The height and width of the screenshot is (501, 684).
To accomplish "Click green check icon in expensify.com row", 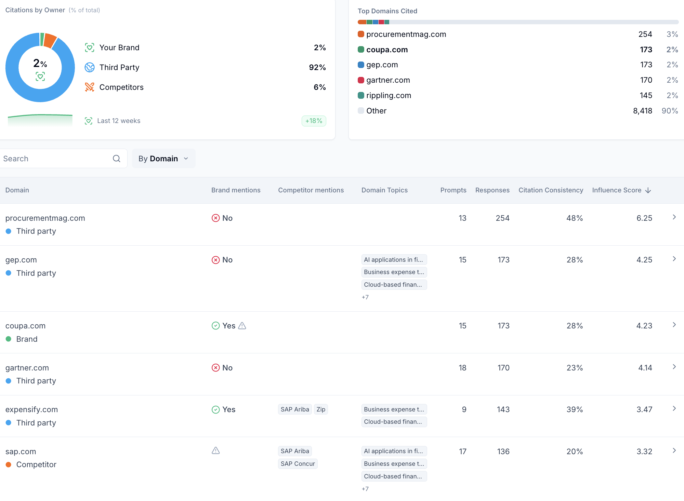I will (216, 409).
